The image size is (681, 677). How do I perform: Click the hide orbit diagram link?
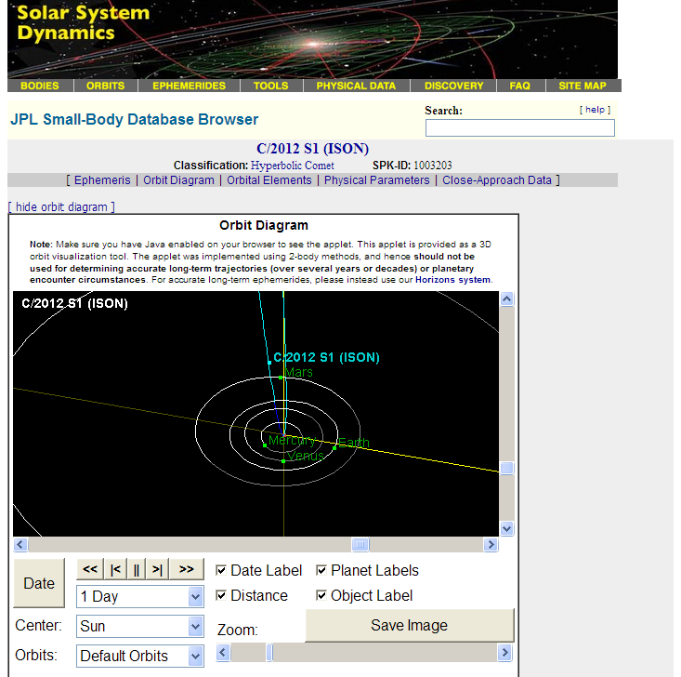(61, 206)
